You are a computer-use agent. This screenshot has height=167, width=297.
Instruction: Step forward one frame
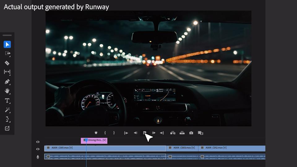(x=154, y=133)
